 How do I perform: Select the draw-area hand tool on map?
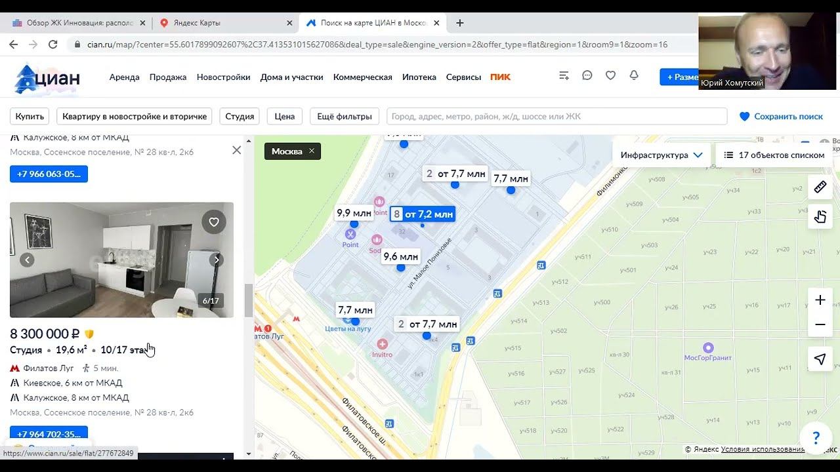(x=820, y=216)
